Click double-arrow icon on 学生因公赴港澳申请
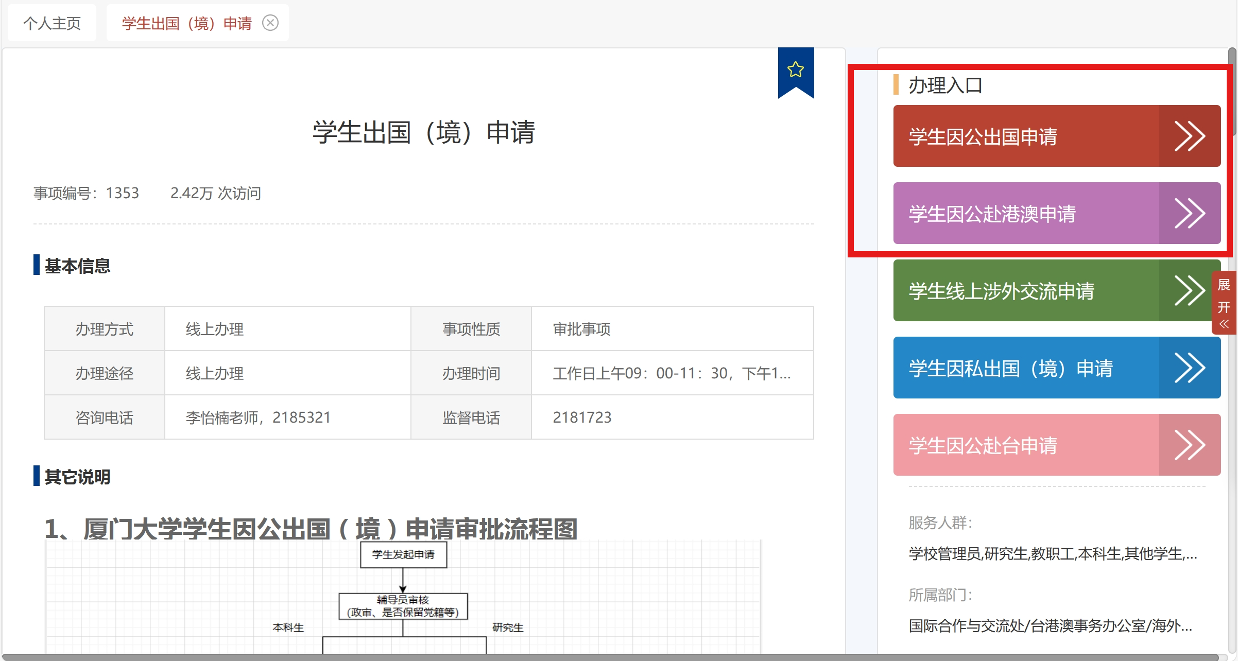Image resolution: width=1238 pixels, height=661 pixels. point(1189,214)
